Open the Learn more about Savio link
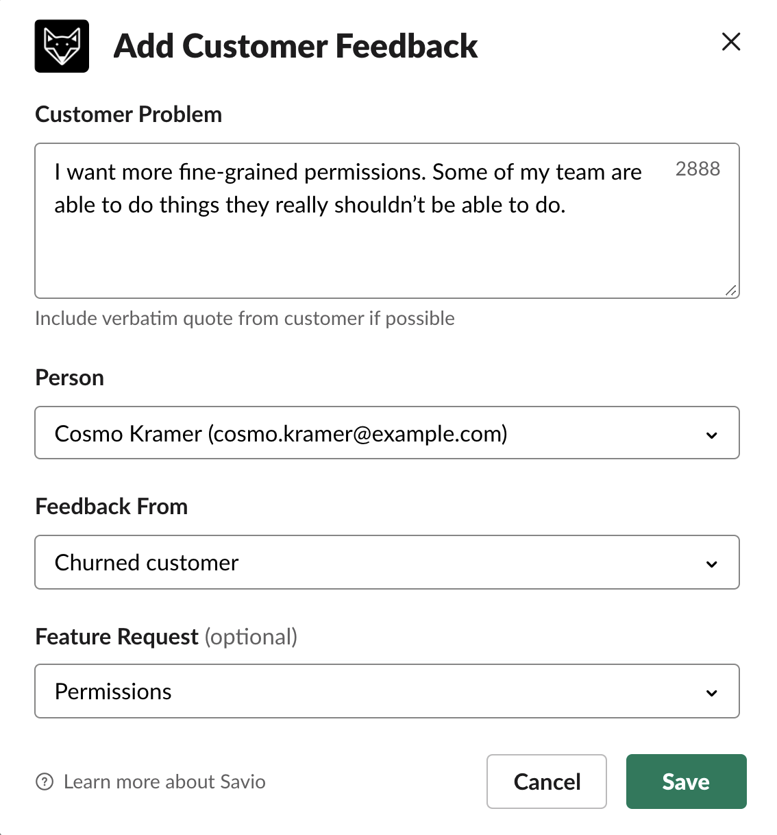This screenshot has width=777, height=835. pyautogui.click(x=164, y=782)
